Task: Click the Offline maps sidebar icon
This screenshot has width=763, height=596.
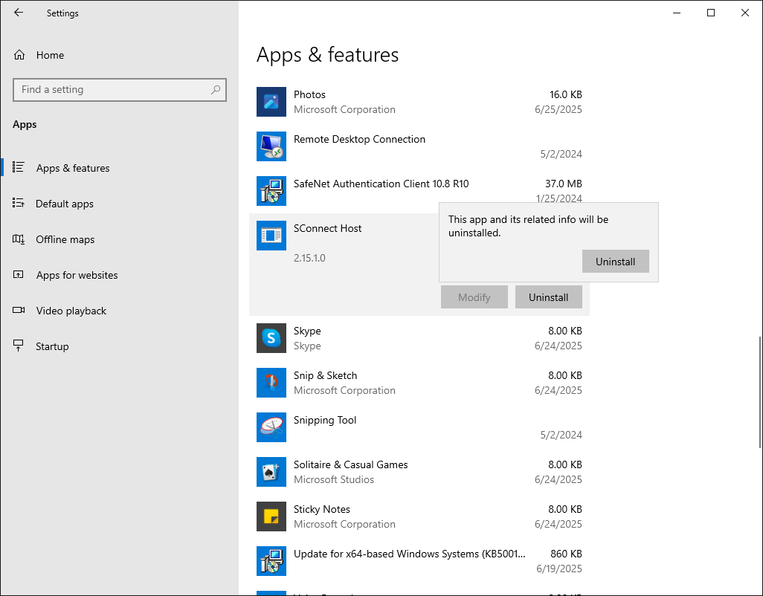Action: pyautogui.click(x=19, y=239)
